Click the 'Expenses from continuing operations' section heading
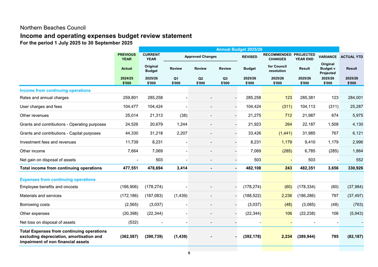378x267 pixels. (57, 180)
